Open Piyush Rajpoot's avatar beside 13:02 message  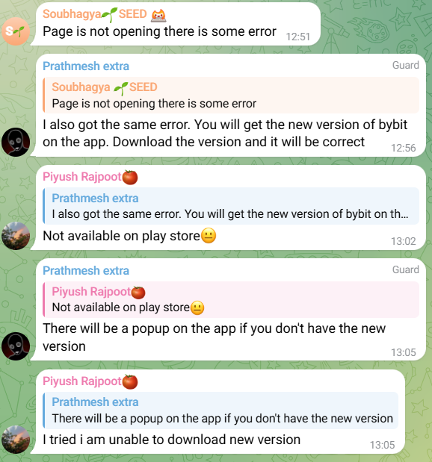(16, 236)
